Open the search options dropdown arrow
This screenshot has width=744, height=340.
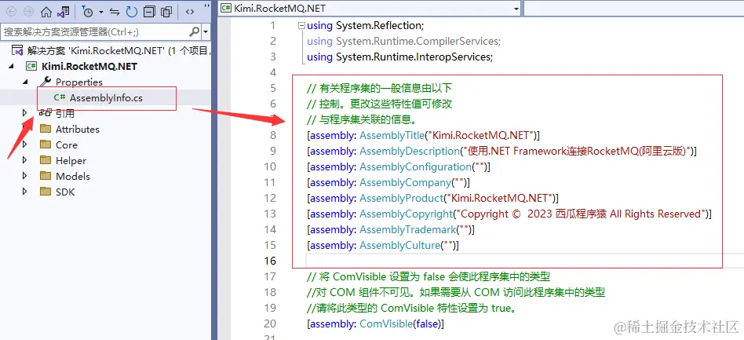[206, 32]
